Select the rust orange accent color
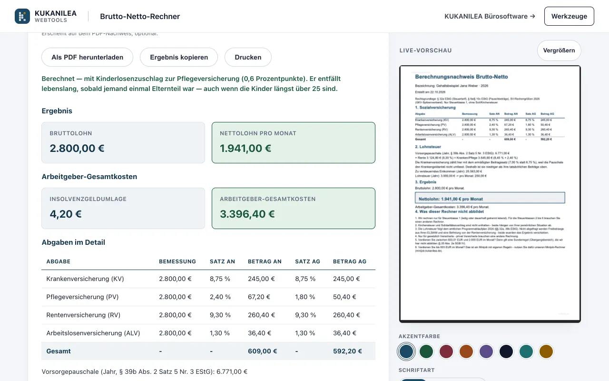The height and width of the screenshot is (381, 609). point(466,351)
